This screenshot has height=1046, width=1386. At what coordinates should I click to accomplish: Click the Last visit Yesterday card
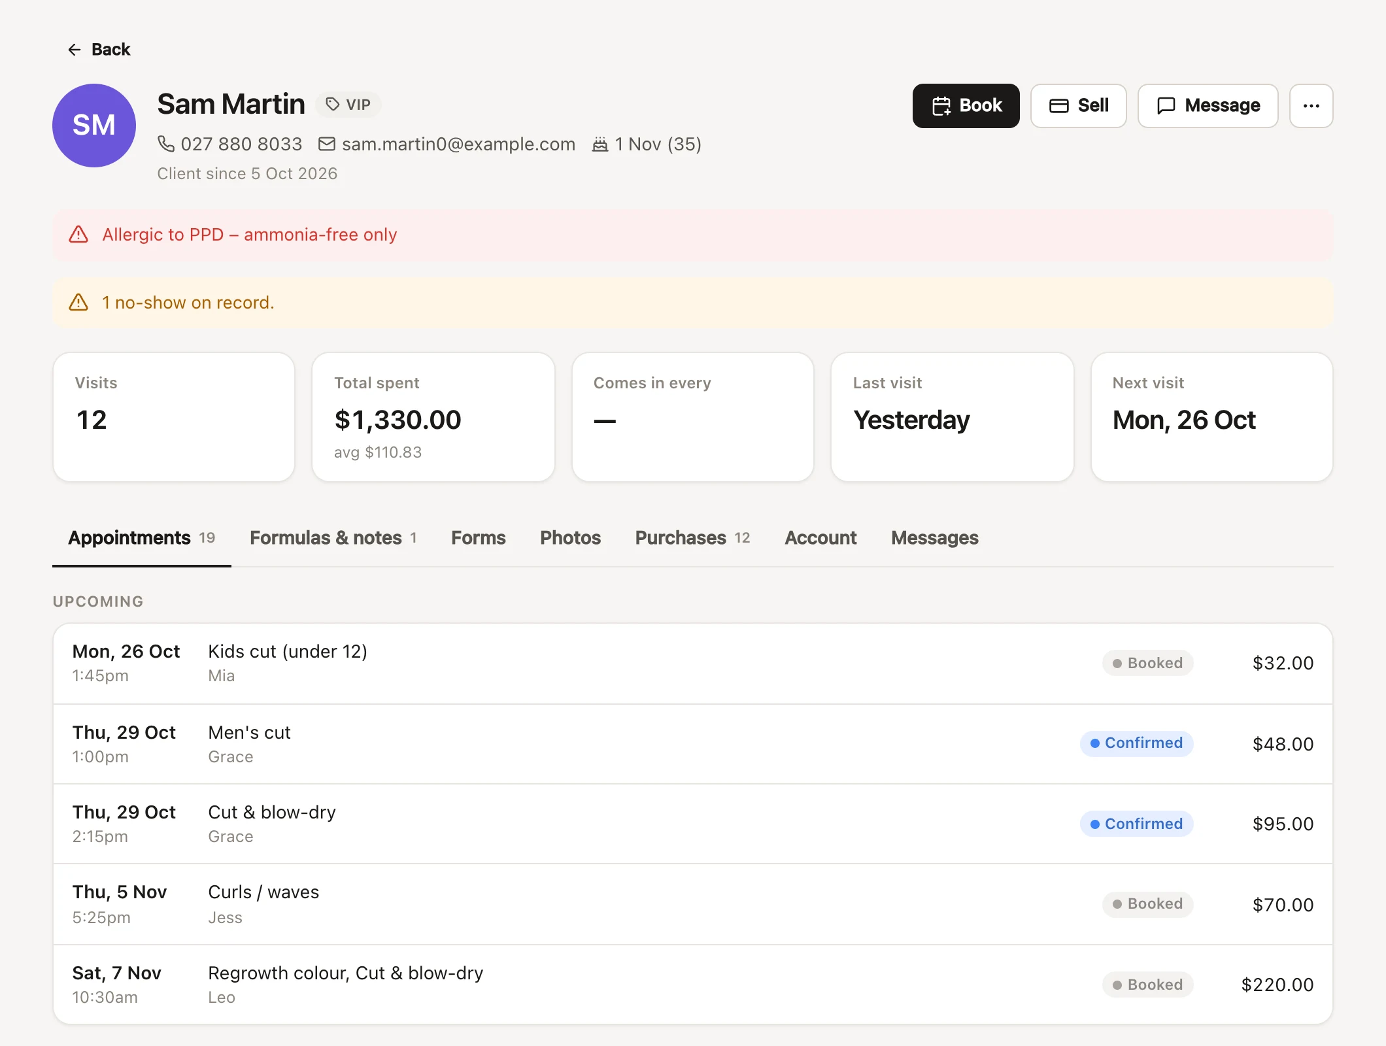[953, 417]
